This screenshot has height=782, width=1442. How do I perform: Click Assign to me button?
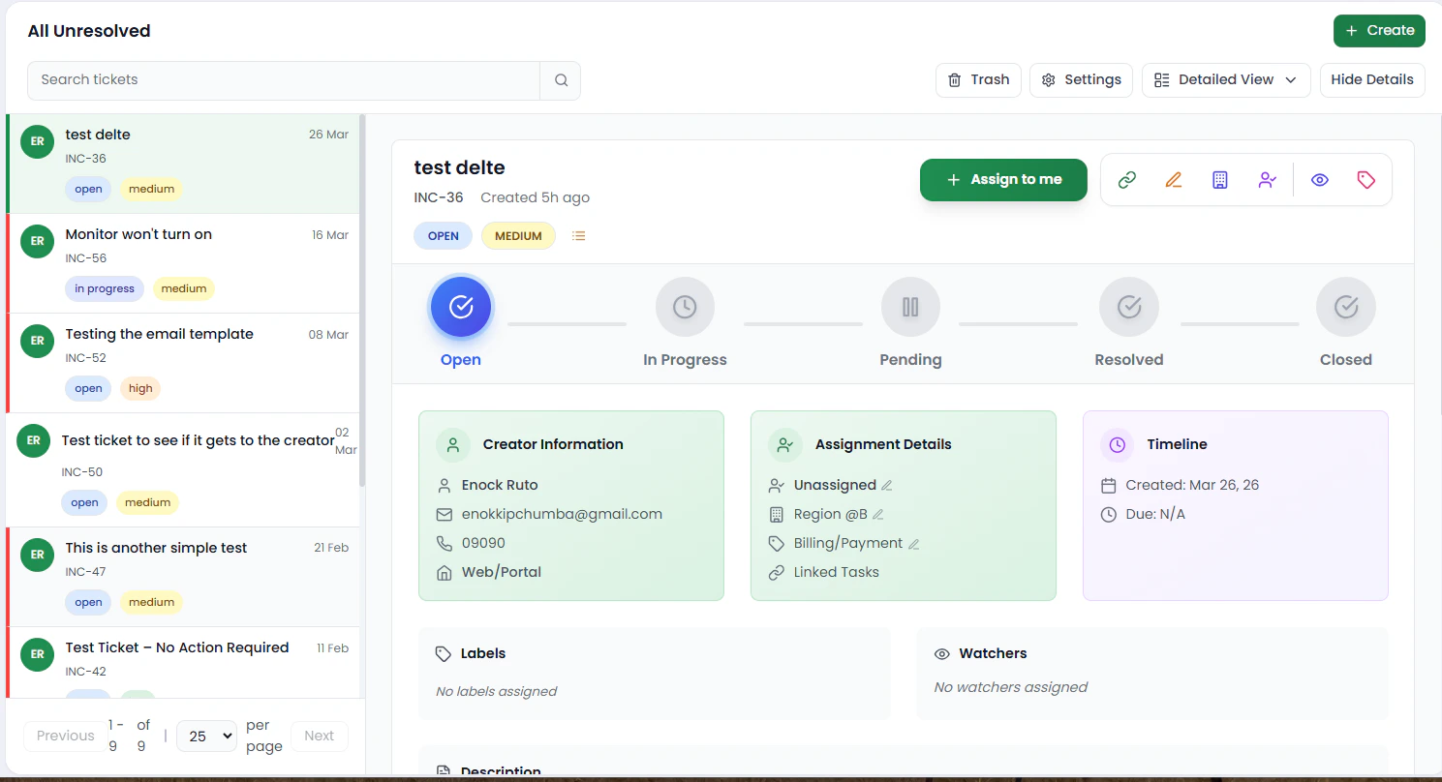[x=1003, y=180]
